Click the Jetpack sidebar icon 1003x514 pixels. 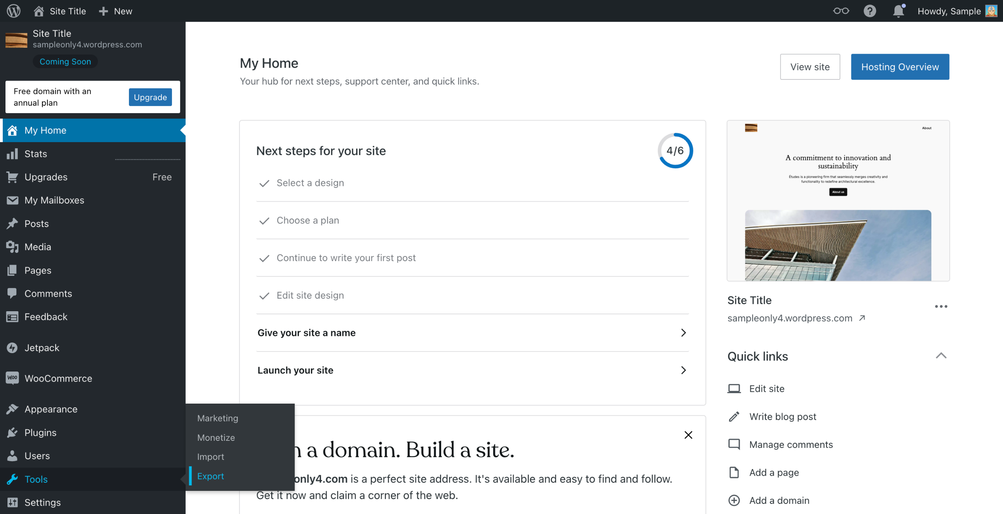[x=12, y=348]
